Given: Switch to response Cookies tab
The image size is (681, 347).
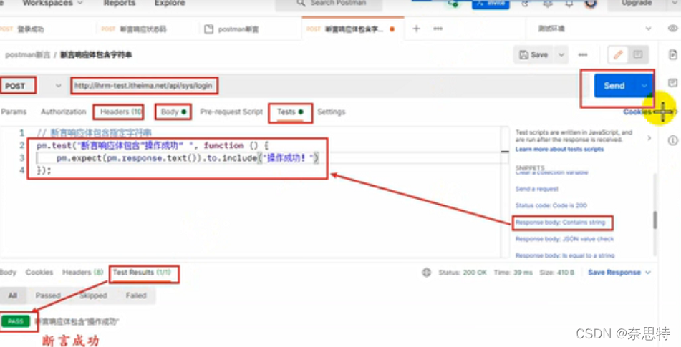Looking at the screenshot, I should tap(39, 273).
